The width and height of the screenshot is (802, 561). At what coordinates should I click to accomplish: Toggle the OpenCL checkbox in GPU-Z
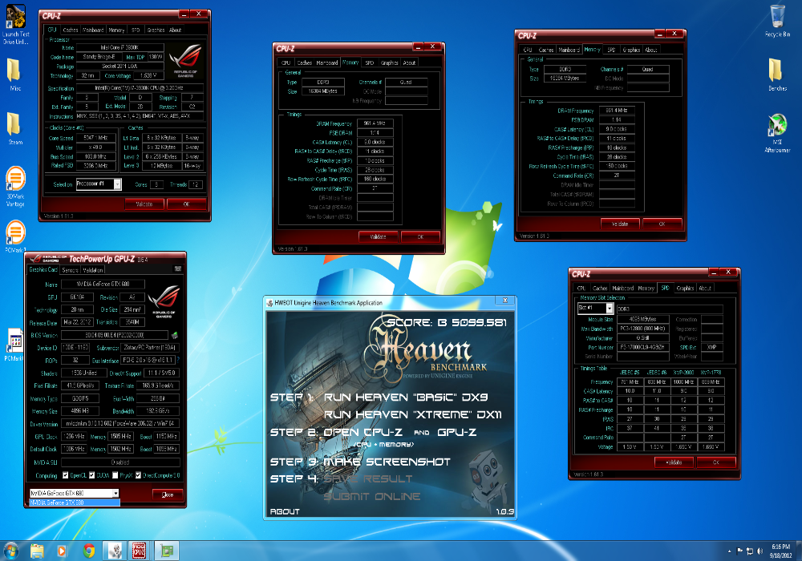66,475
